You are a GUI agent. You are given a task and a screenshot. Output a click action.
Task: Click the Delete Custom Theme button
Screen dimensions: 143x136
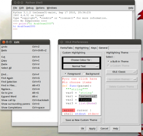click(122, 87)
